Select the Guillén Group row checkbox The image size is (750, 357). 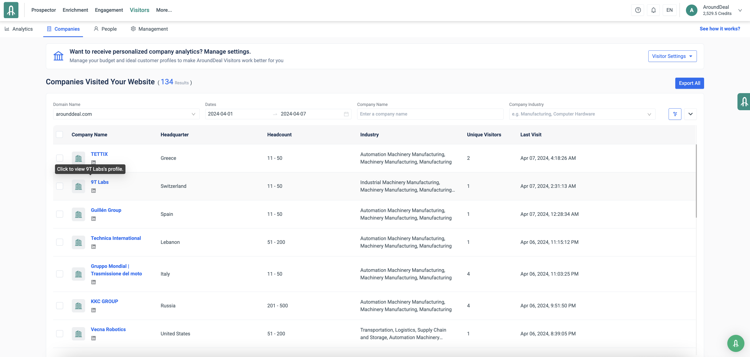[60, 214]
